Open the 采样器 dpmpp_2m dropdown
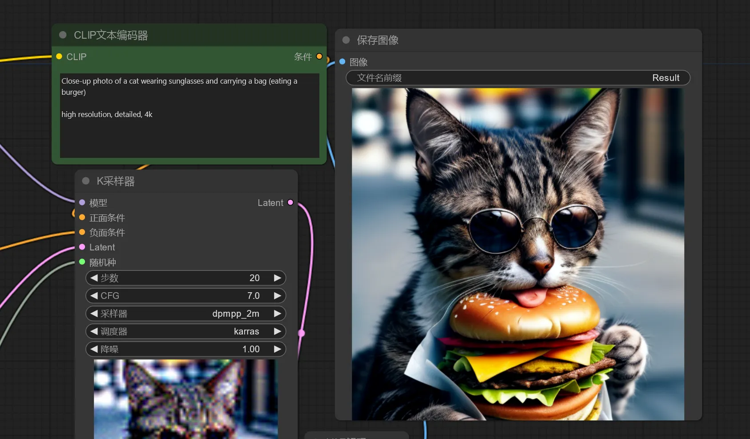Screen dimensions: 750x439 point(185,314)
